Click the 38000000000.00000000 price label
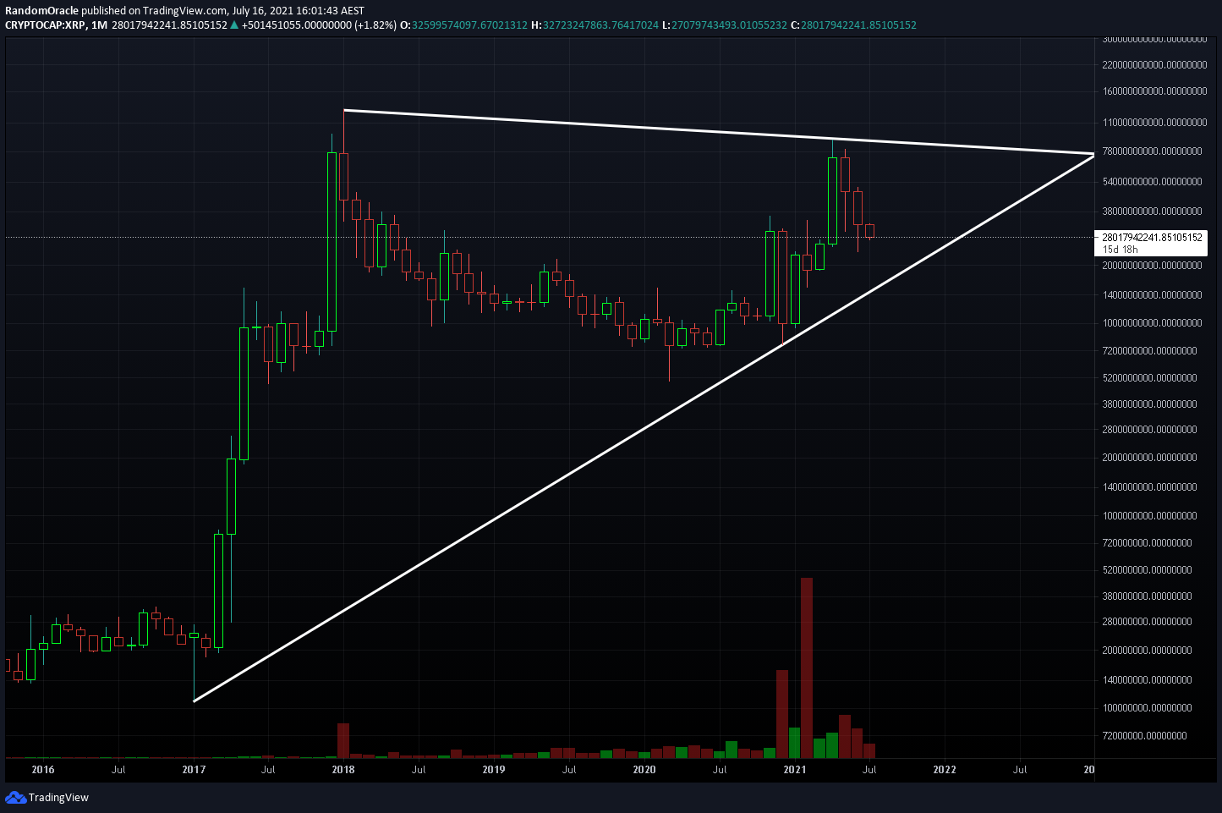This screenshot has width=1222, height=813. coord(1152,211)
